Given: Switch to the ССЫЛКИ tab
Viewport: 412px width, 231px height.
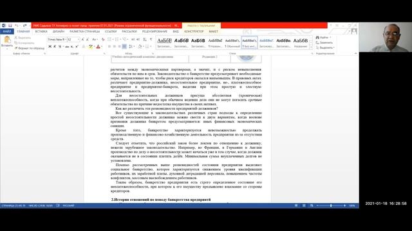Looking at the screenshot, I should pyautogui.click(x=111, y=31).
